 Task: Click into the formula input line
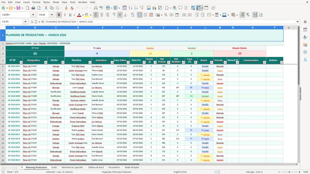(170, 22)
